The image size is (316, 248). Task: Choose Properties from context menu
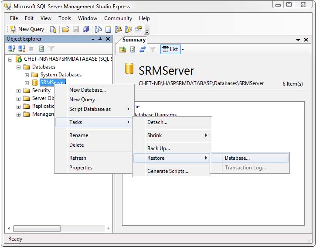[x=94, y=167]
